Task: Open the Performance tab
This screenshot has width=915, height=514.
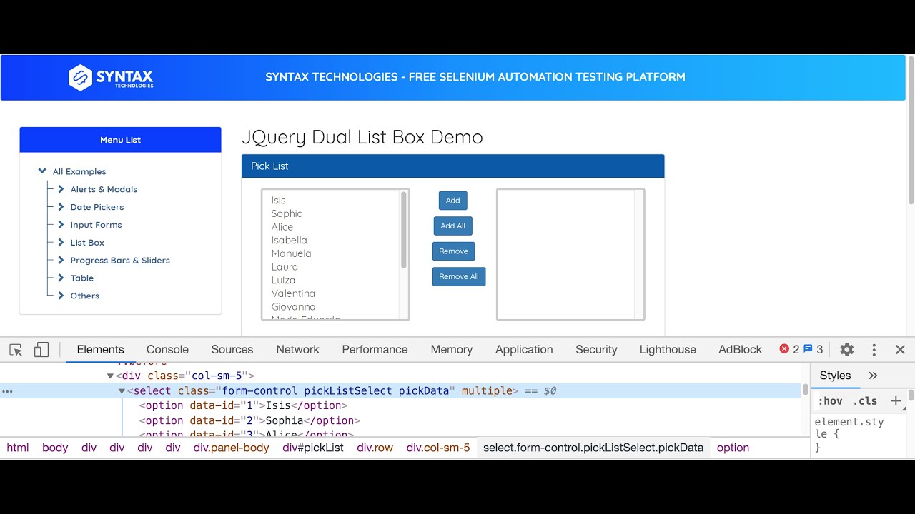Action: 375,350
